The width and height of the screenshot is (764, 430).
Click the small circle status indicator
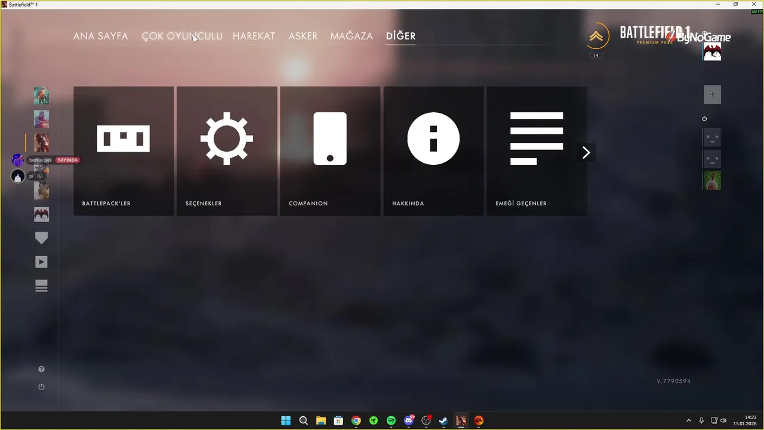[x=704, y=119]
